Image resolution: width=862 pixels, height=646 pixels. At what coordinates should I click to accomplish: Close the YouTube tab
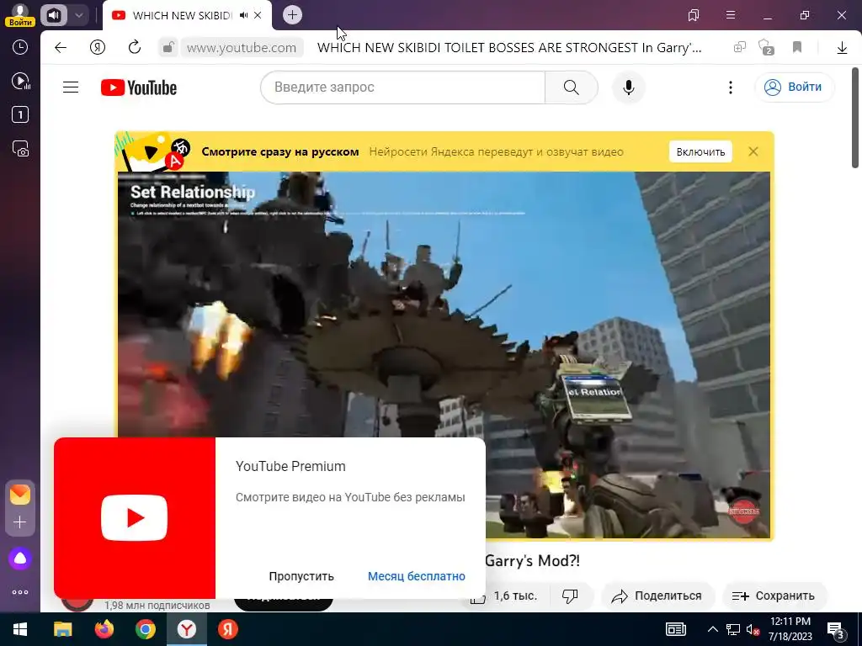[258, 15]
